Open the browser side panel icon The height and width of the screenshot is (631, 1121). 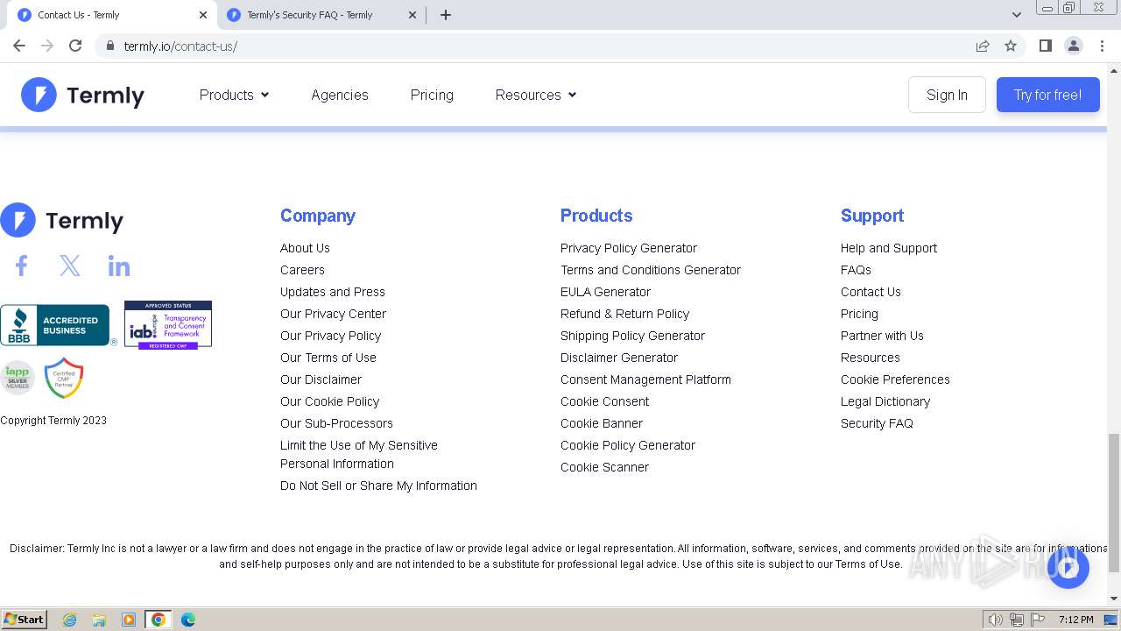pyautogui.click(x=1045, y=46)
